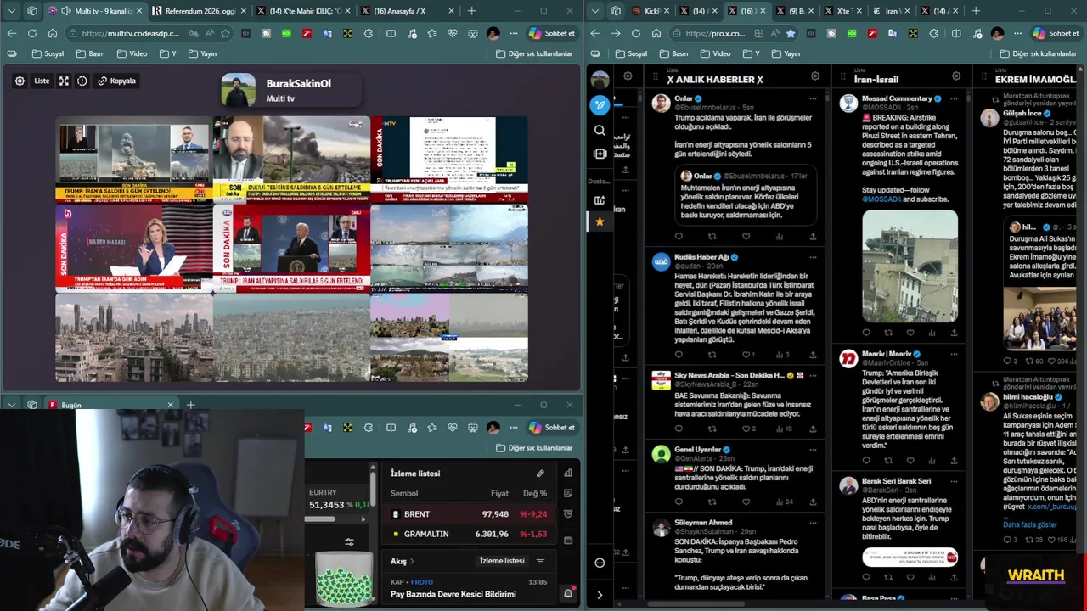Expand X Pro sidebar arrow at bottom
Viewport: 1087px width, 611px height.
[600, 595]
